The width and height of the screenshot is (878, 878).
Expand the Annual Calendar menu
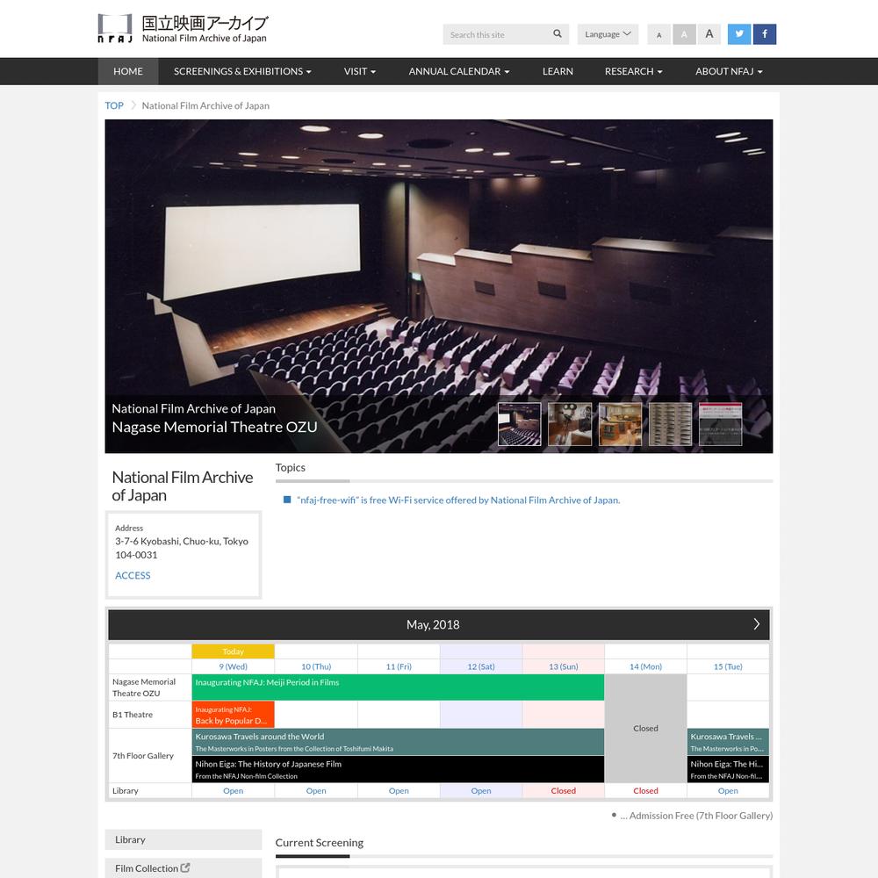click(x=459, y=71)
